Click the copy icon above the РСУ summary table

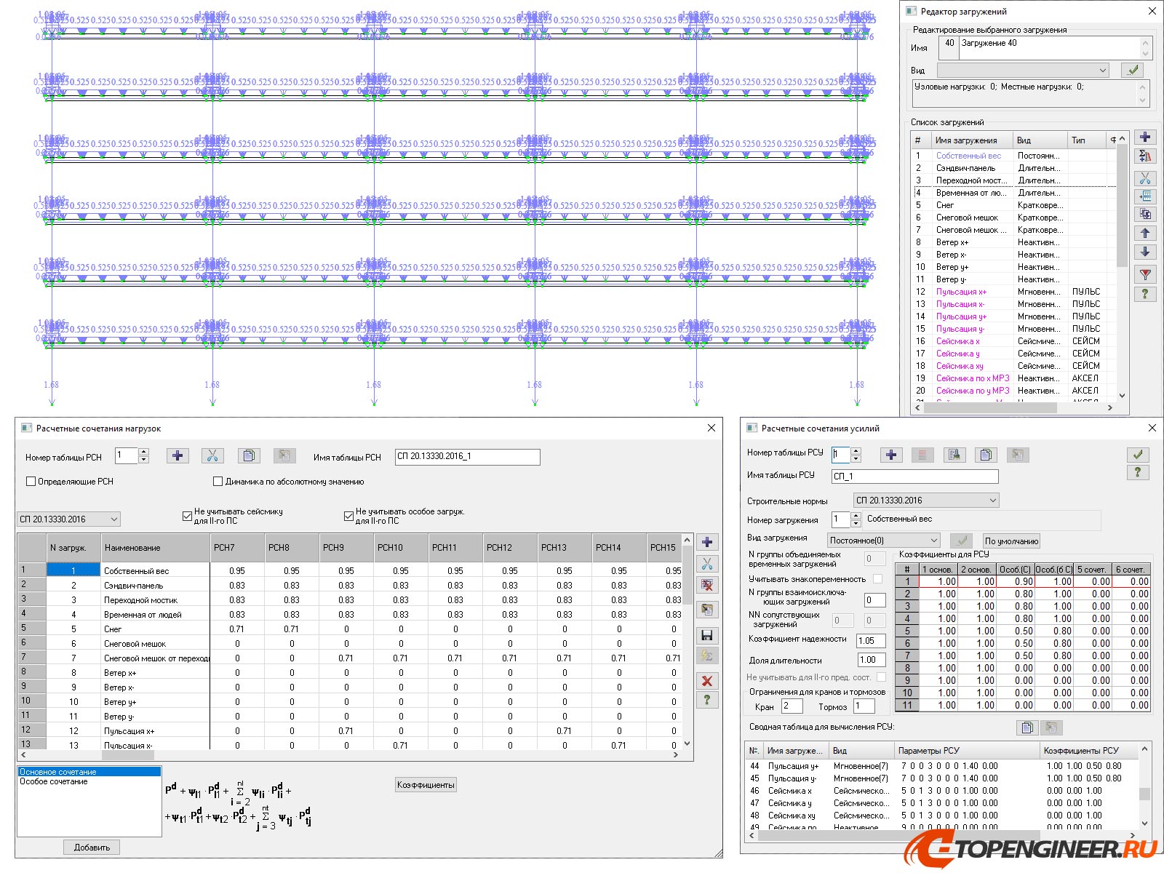(x=1027, y=727)
